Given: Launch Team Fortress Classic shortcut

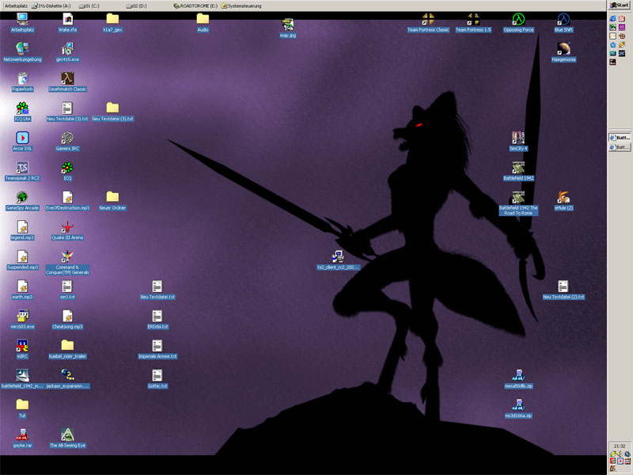Looking at the screenshot, I should click(x=428, y=22).
